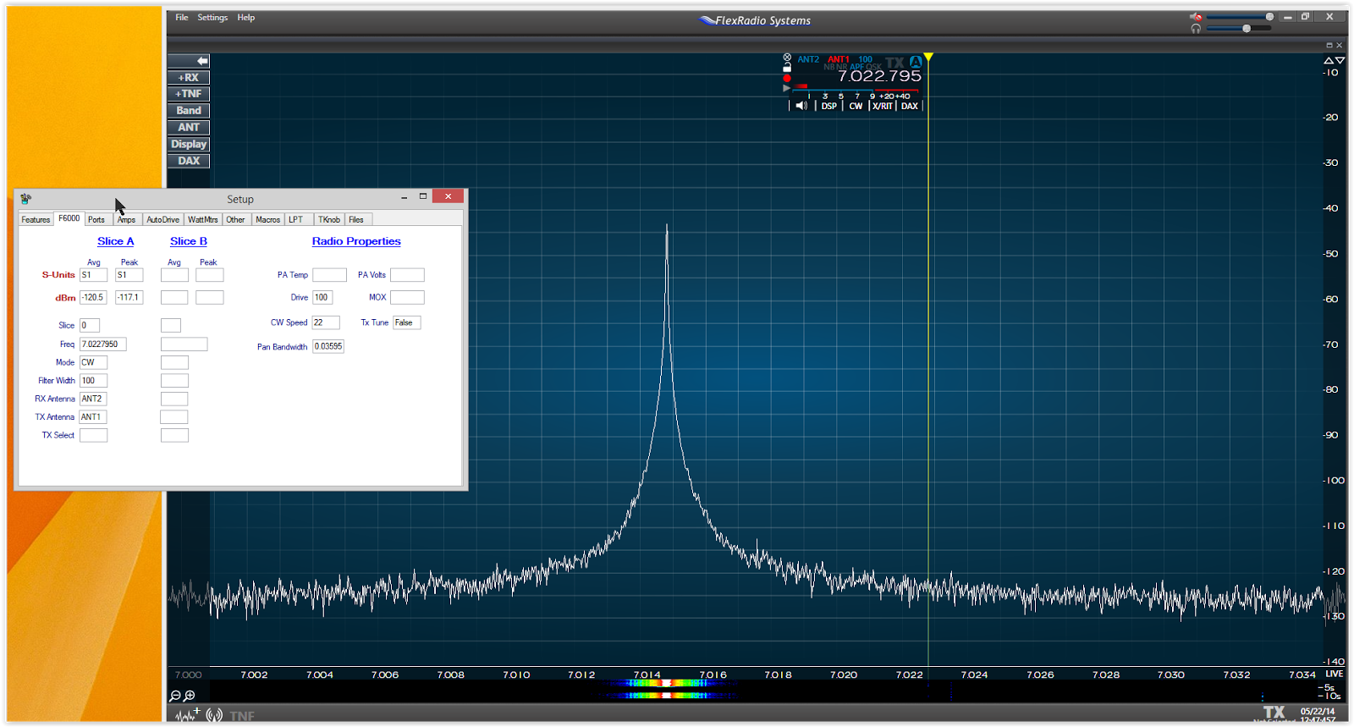This screenshot has width=1354, height=727.
Task: Click the antenna broadcast icon in status bar
Action: point(214,715)
